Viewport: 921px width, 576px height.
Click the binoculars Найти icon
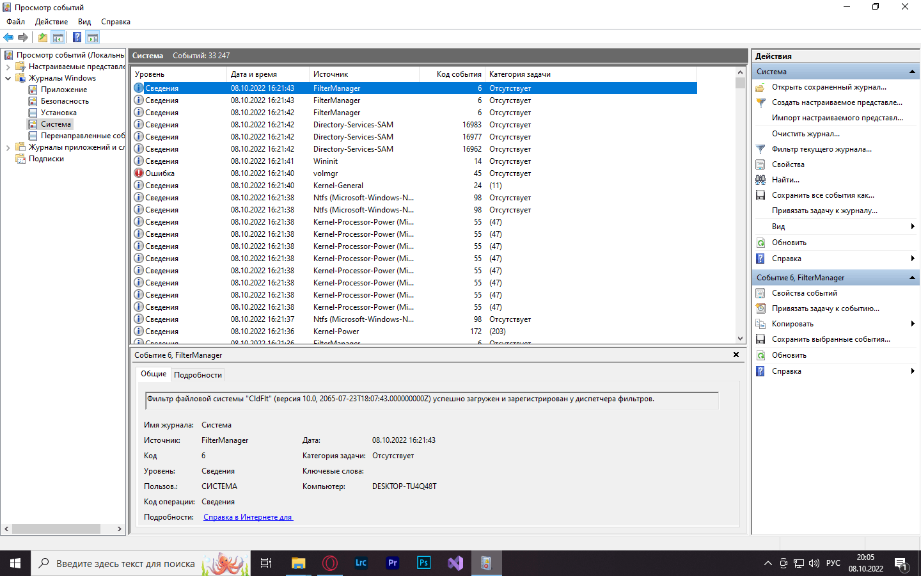coord(760,180)
